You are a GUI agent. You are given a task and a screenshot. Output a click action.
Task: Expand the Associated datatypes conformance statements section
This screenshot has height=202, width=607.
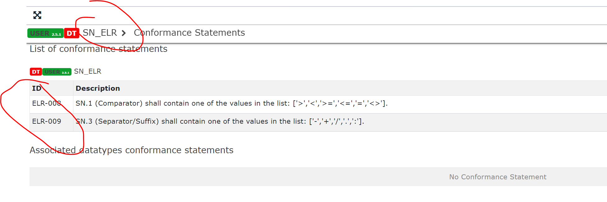tap(132, 150)
